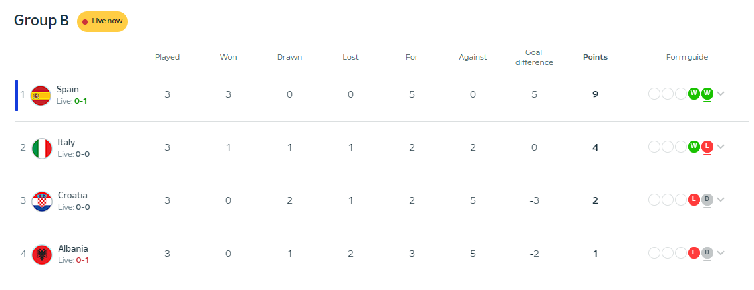Viewport: 754px width, 290px height.
Task: Click the Albania flag icon
Action: (42, 255)
